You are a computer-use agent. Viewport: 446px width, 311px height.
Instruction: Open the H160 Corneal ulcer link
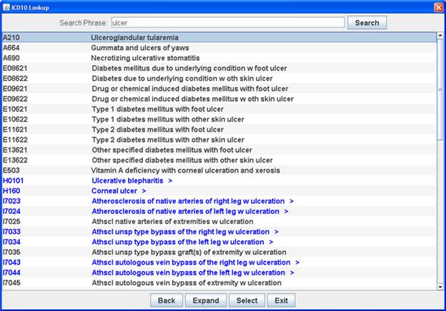click(x=114, y=191)
